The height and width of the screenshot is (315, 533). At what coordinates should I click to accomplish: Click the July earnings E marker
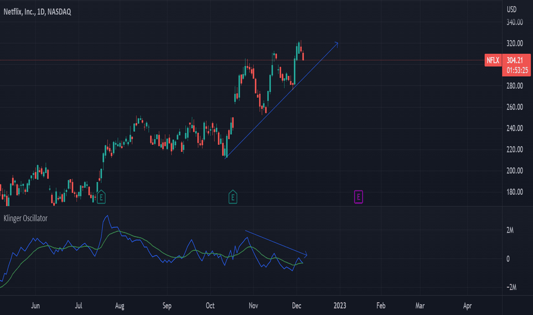101,197
